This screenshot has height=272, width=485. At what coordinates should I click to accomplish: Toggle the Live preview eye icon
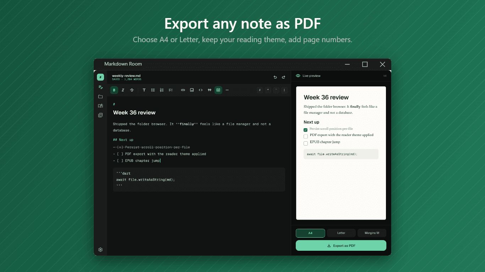[x=298, y=76]
